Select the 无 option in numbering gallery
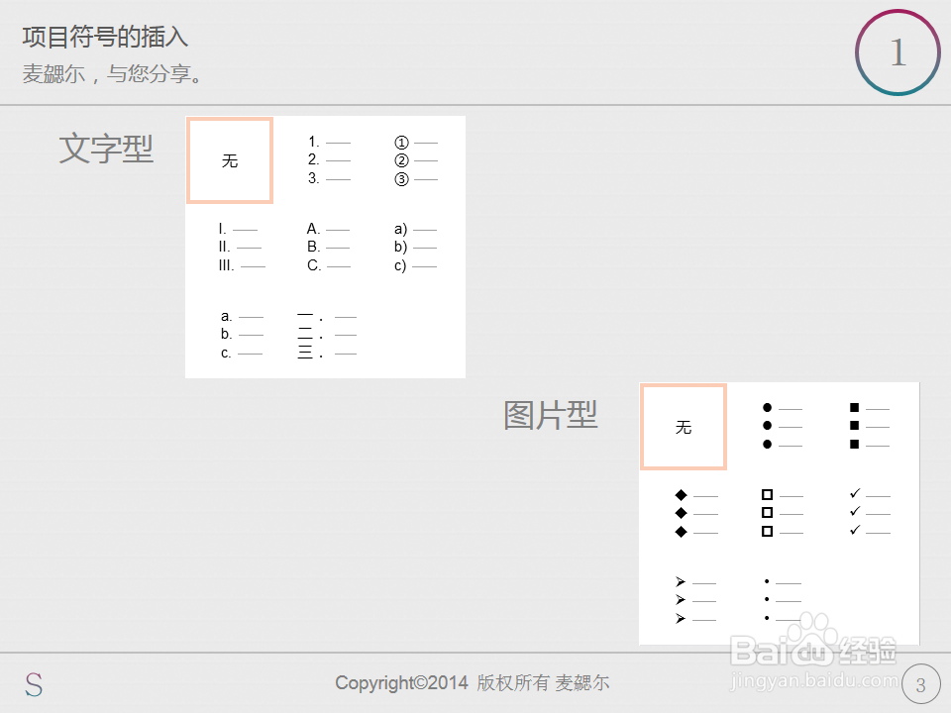Image resolution: width=951 pixels, height=713 pixels. [230, 160]
